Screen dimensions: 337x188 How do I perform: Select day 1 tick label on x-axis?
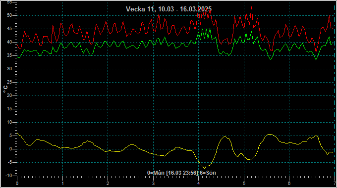[x=62, y=184]
